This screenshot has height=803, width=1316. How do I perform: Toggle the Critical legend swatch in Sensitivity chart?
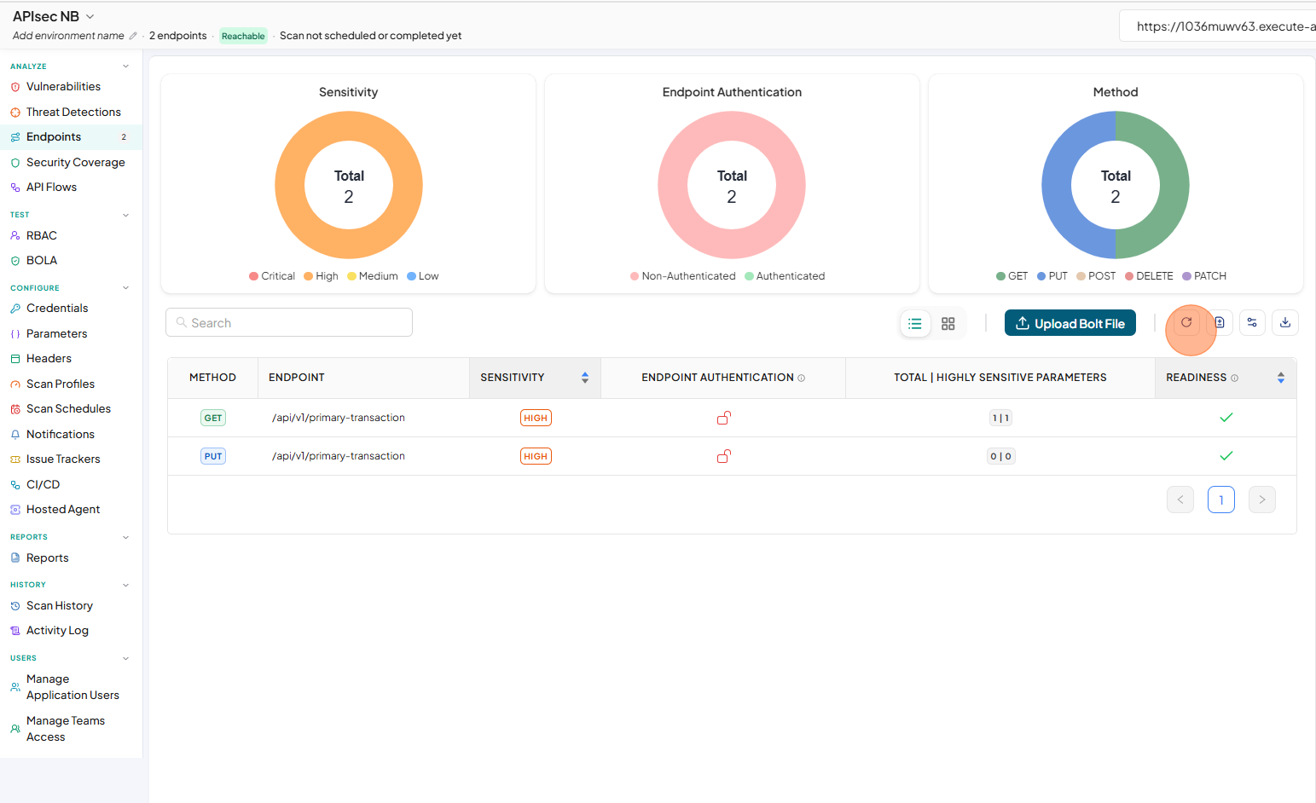(x=253, y=276)
